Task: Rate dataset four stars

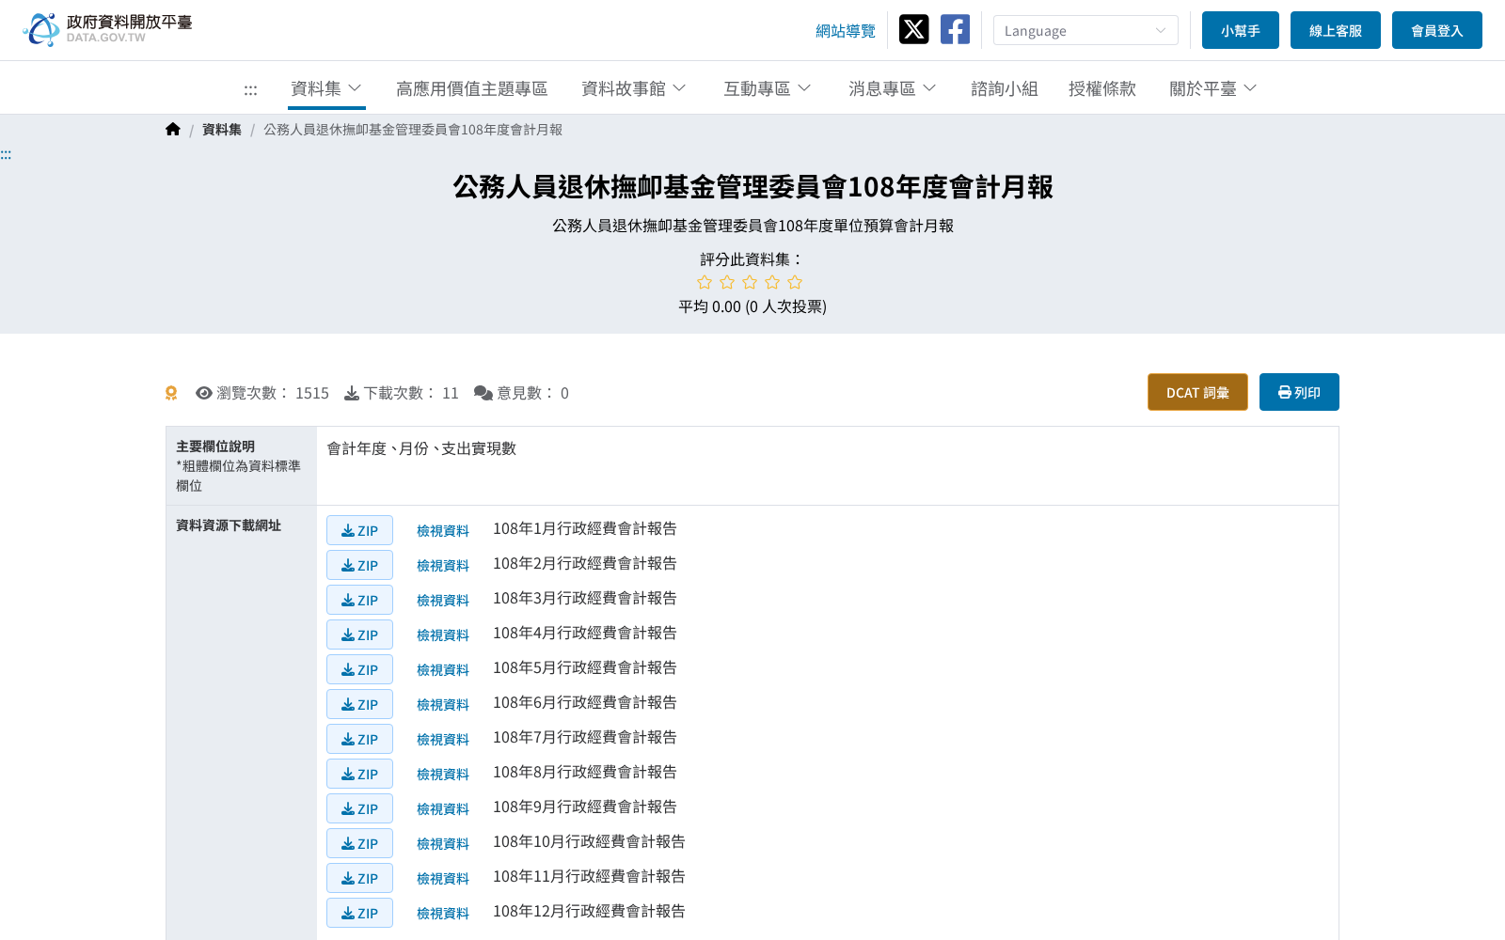Action: [x=772, y=282]
